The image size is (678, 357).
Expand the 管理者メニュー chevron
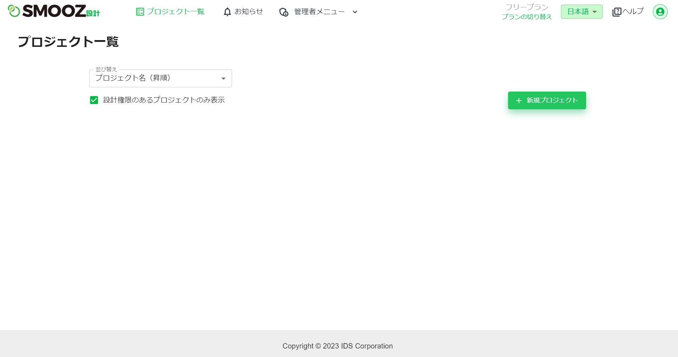click(x=355, y=12)
